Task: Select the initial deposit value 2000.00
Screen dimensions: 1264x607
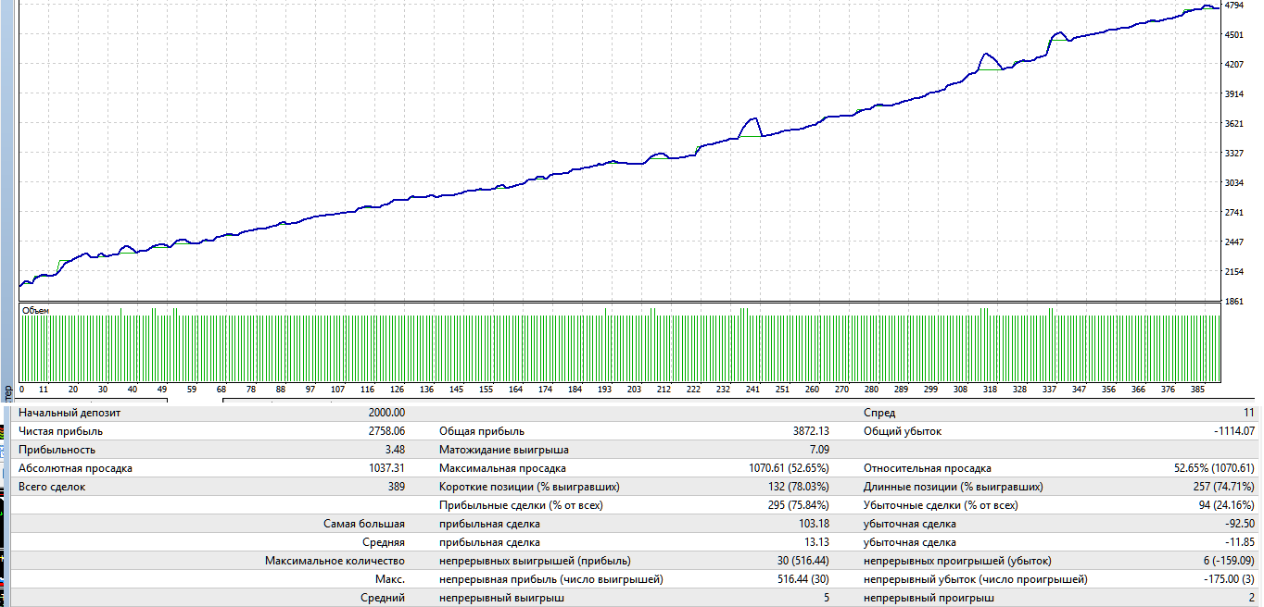Action: (x=386, y=413)
